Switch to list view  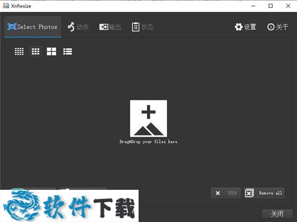(x=68, y=52)
